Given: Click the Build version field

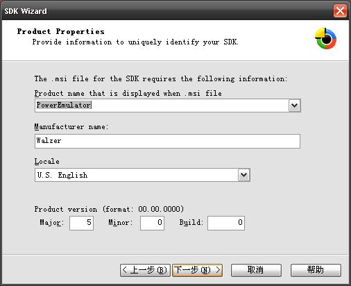Looking at the screenshot, I should (x=226, y=223).
